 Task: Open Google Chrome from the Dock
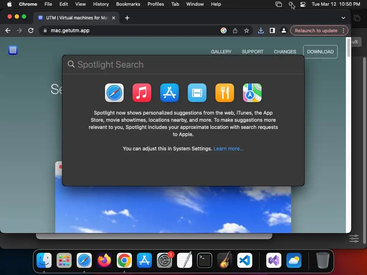point(124,260)
